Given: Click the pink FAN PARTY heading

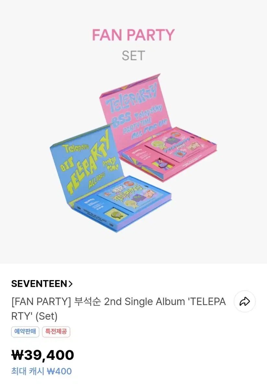Looking at the screenshot, I should [133, 35].
